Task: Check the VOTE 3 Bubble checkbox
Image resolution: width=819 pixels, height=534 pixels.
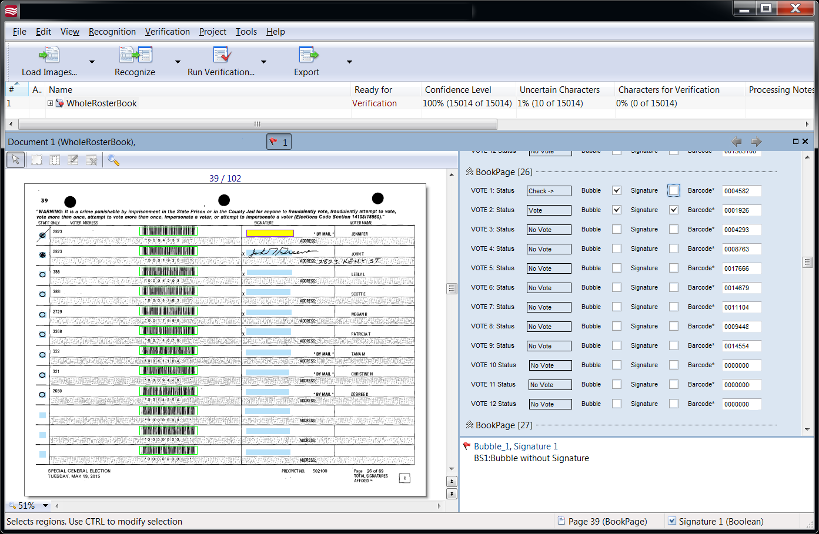Action: coord(617,229)
